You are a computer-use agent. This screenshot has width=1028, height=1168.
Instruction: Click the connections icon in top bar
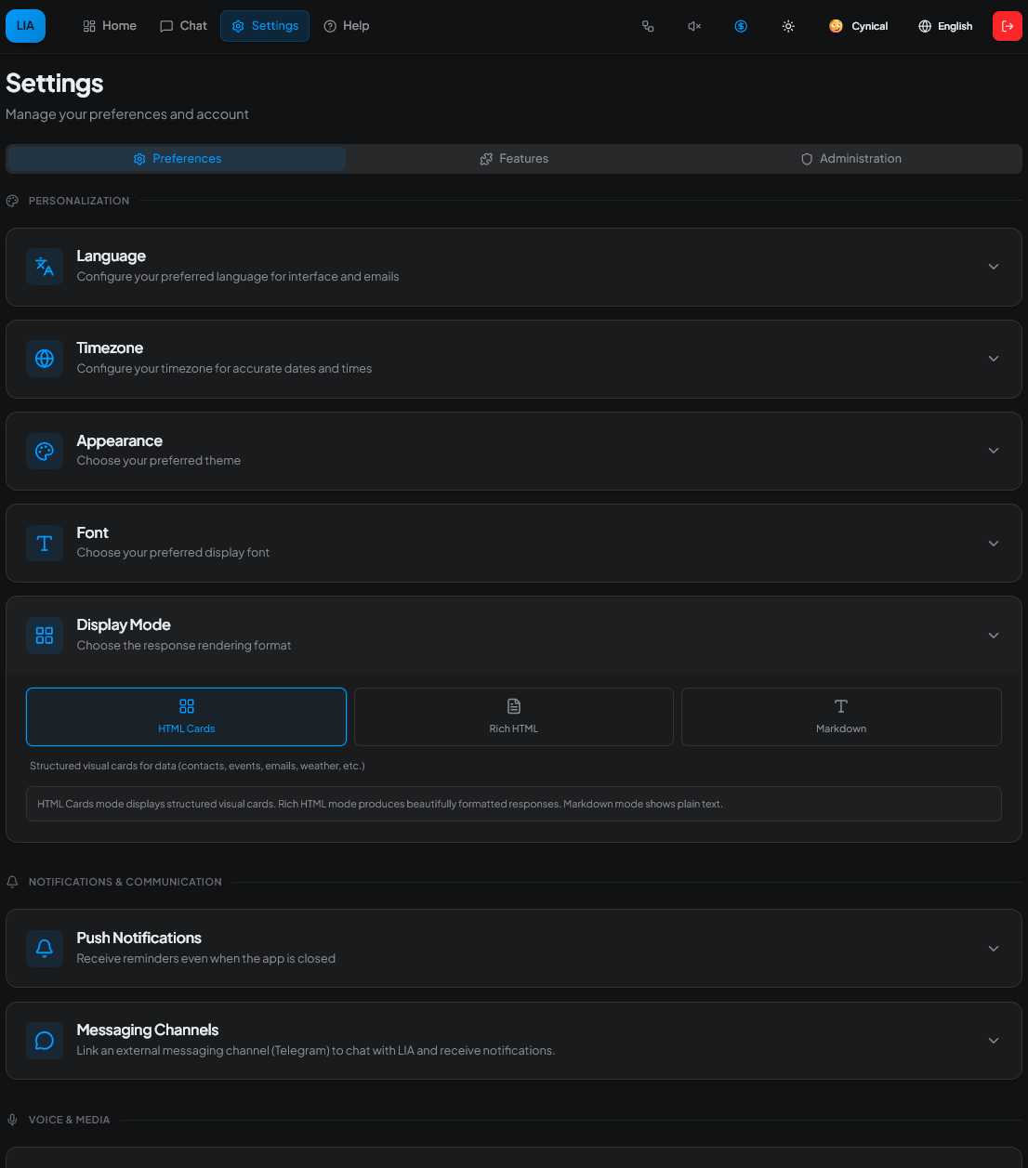648,26
